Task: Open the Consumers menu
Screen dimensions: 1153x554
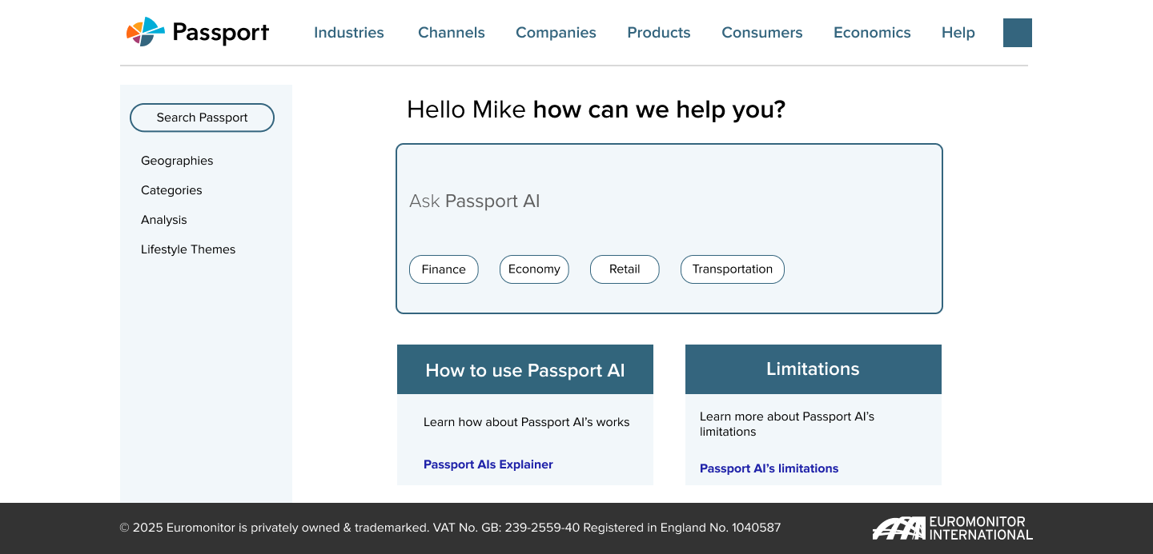Action: point(761,33)
